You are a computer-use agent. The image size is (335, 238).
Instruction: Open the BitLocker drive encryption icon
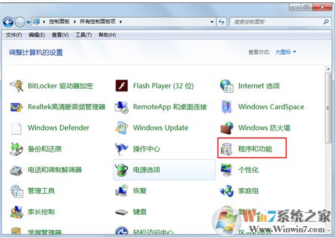coord(16,86)
